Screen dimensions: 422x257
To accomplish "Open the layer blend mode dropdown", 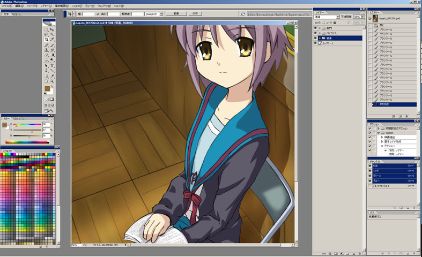I will 327,17.
